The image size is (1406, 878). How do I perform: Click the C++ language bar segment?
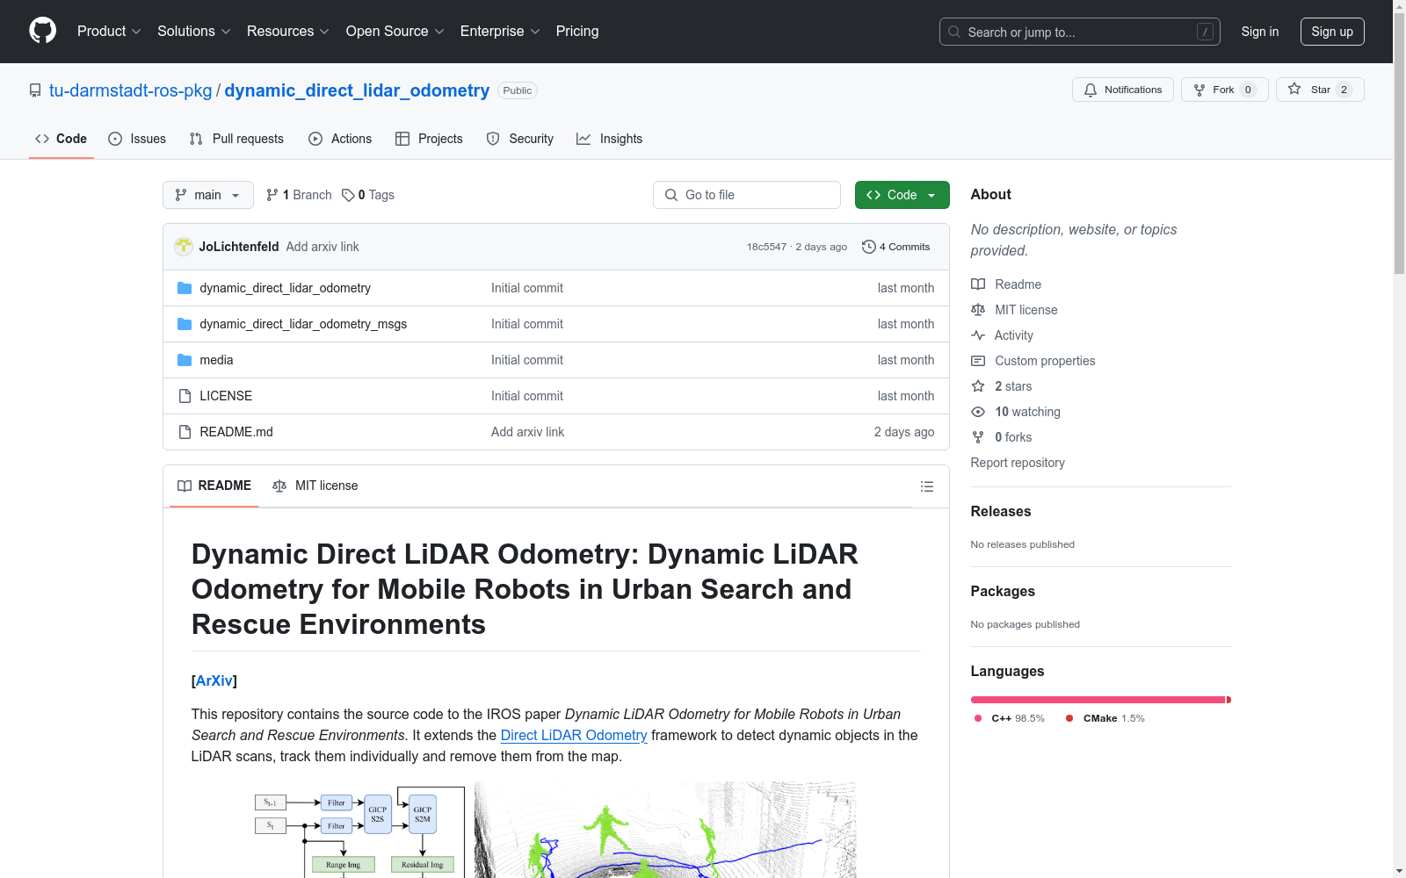point(1098,700)
